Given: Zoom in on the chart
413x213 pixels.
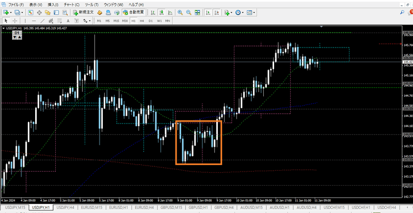Looking at the screenshot, I should tap(180, 12).
